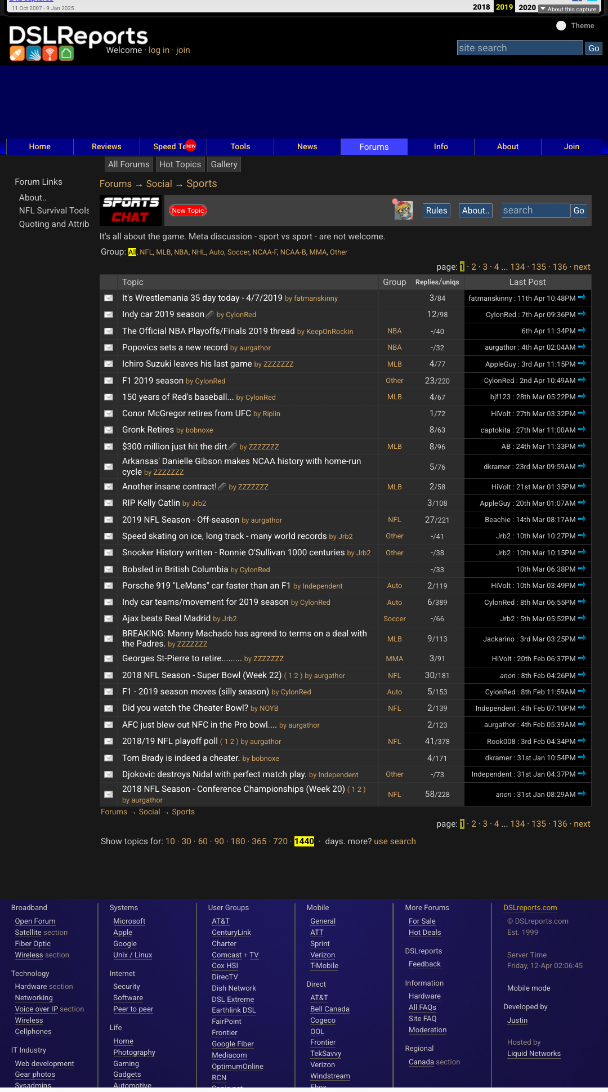This screenshot has height=1092, width=608.
Task: Open Quoting and Attrib forum link
Action: coord(54,224)
